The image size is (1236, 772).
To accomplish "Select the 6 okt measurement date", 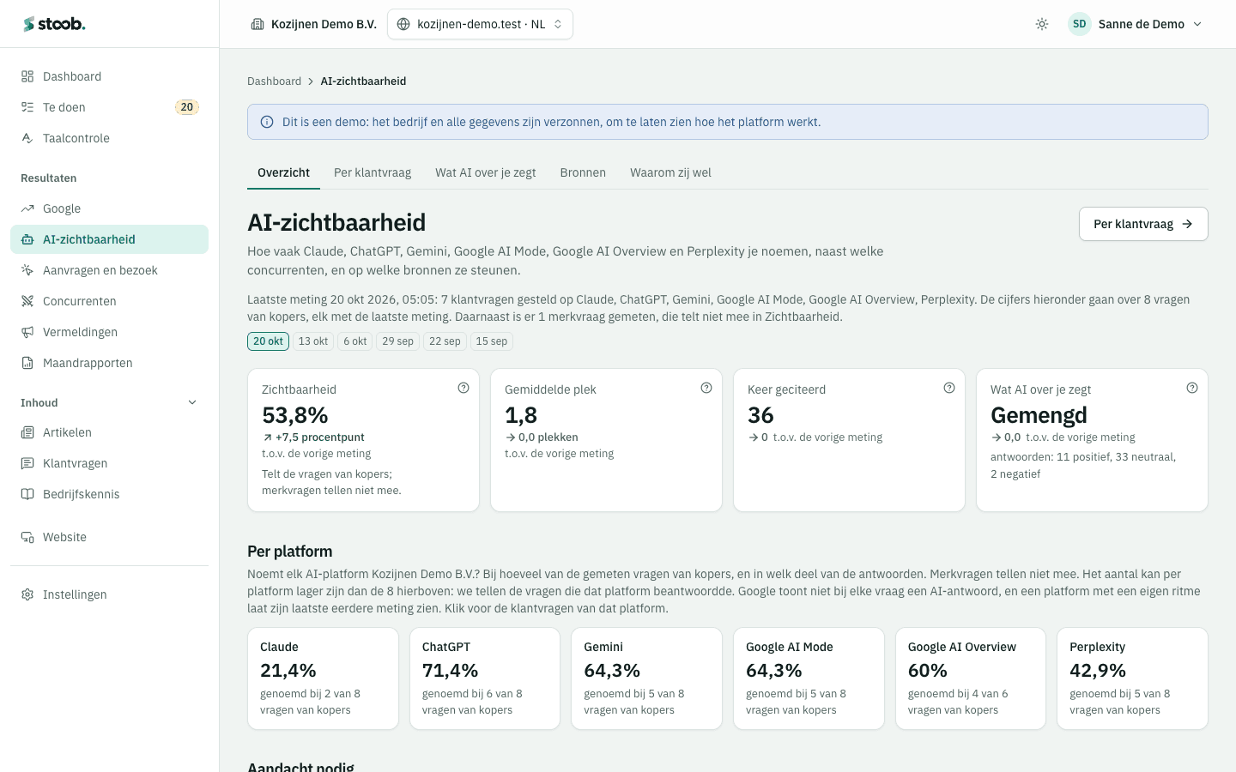I will tap(355, 341).
